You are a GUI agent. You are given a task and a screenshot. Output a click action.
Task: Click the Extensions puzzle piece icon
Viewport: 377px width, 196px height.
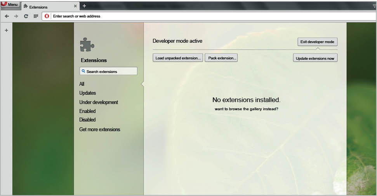[87, 45]
